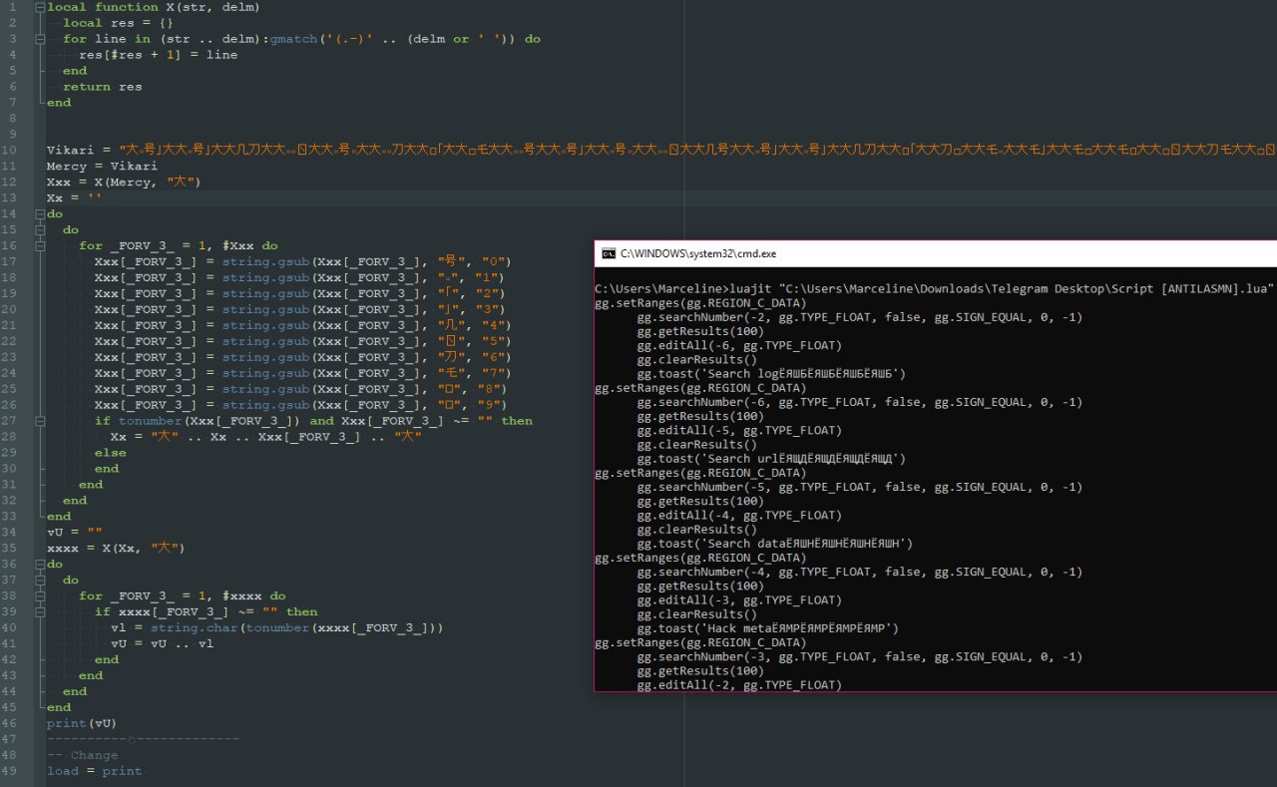
Task: Click line number 46 in the gutter
Action: 8,724
